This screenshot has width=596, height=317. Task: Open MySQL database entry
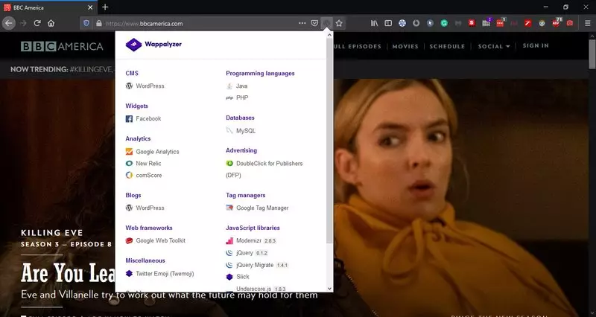[x=241, y=131]
